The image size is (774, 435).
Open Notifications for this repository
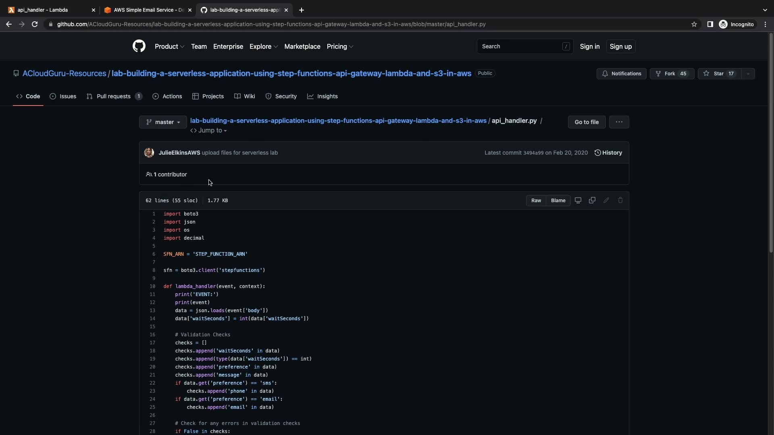tap(621, 74)
